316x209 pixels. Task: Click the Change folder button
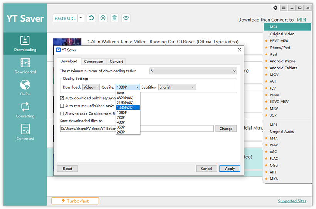coord(226,129)
